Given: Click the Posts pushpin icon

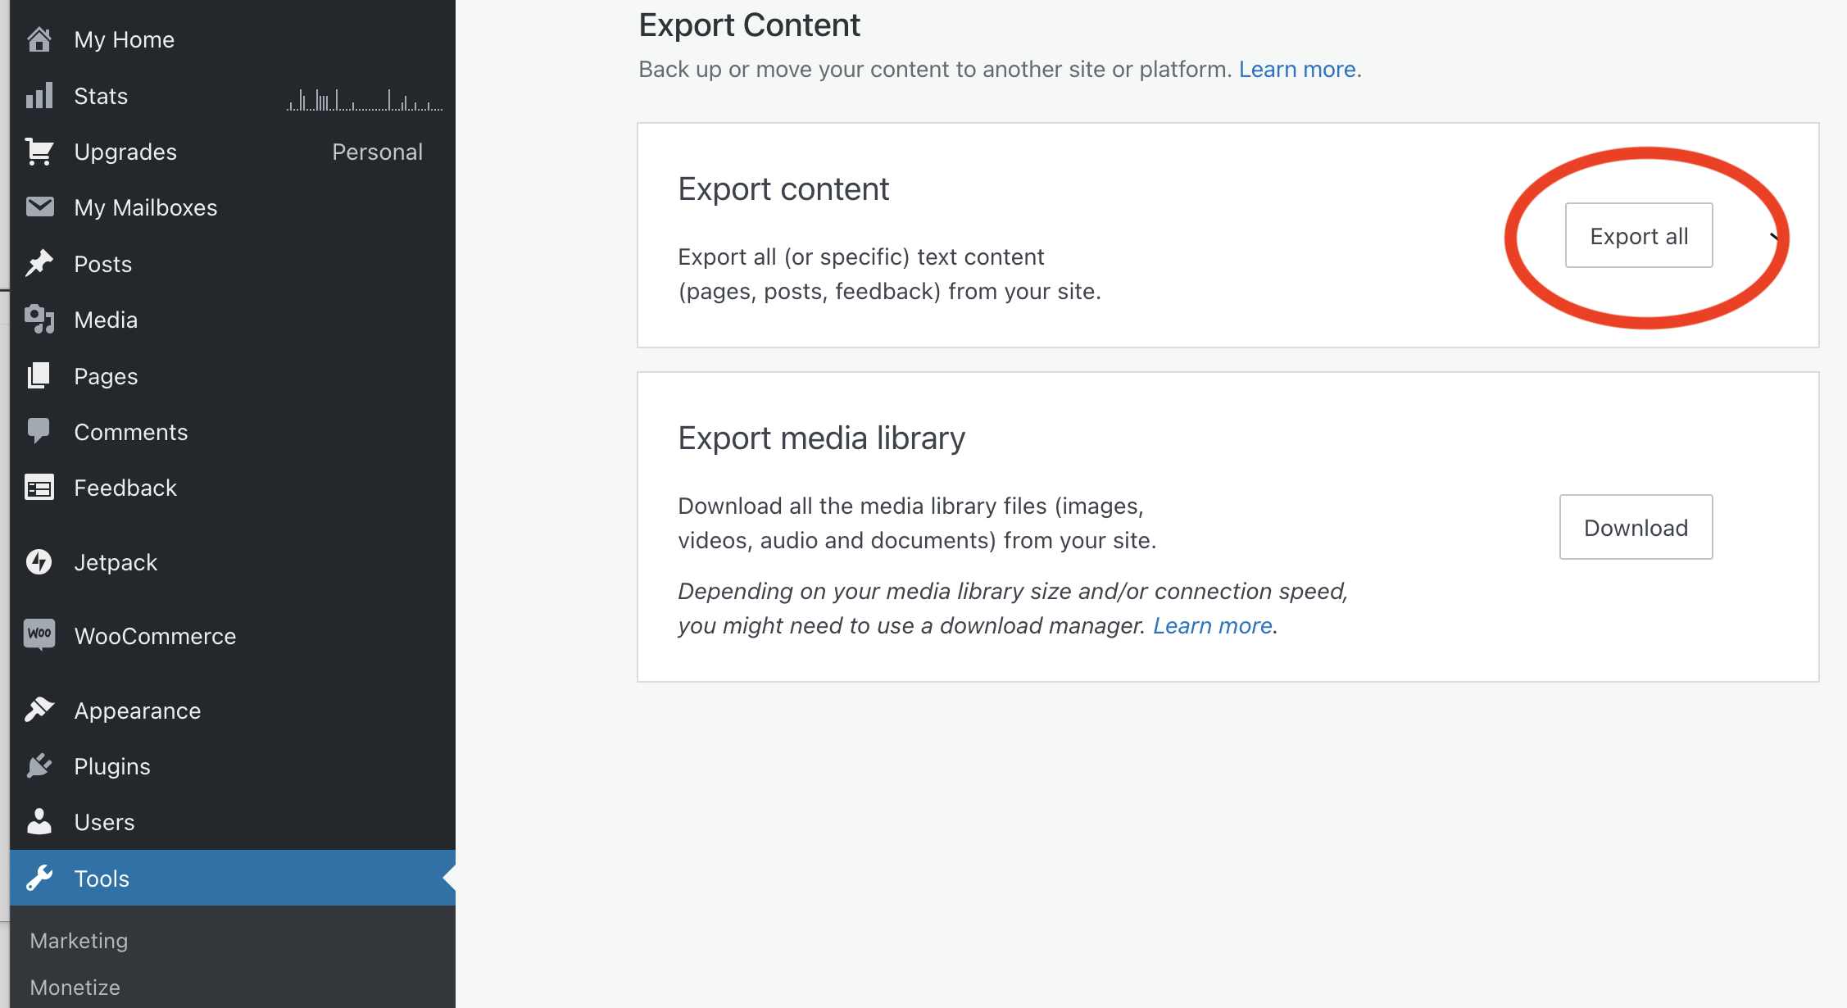Looking at the screenshot, I should pos(39,263).
